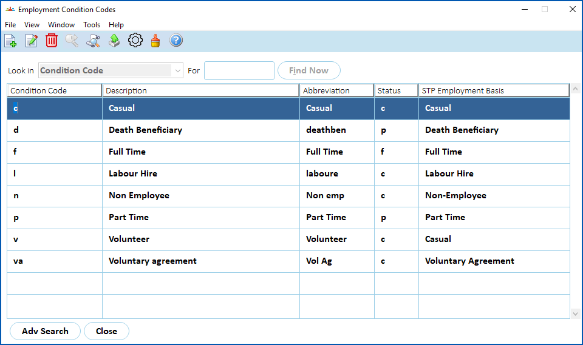Viewport: 583px width, 345px height.
Task: Click the greyed-out magnifier search icon
Action: click(72, 41)
